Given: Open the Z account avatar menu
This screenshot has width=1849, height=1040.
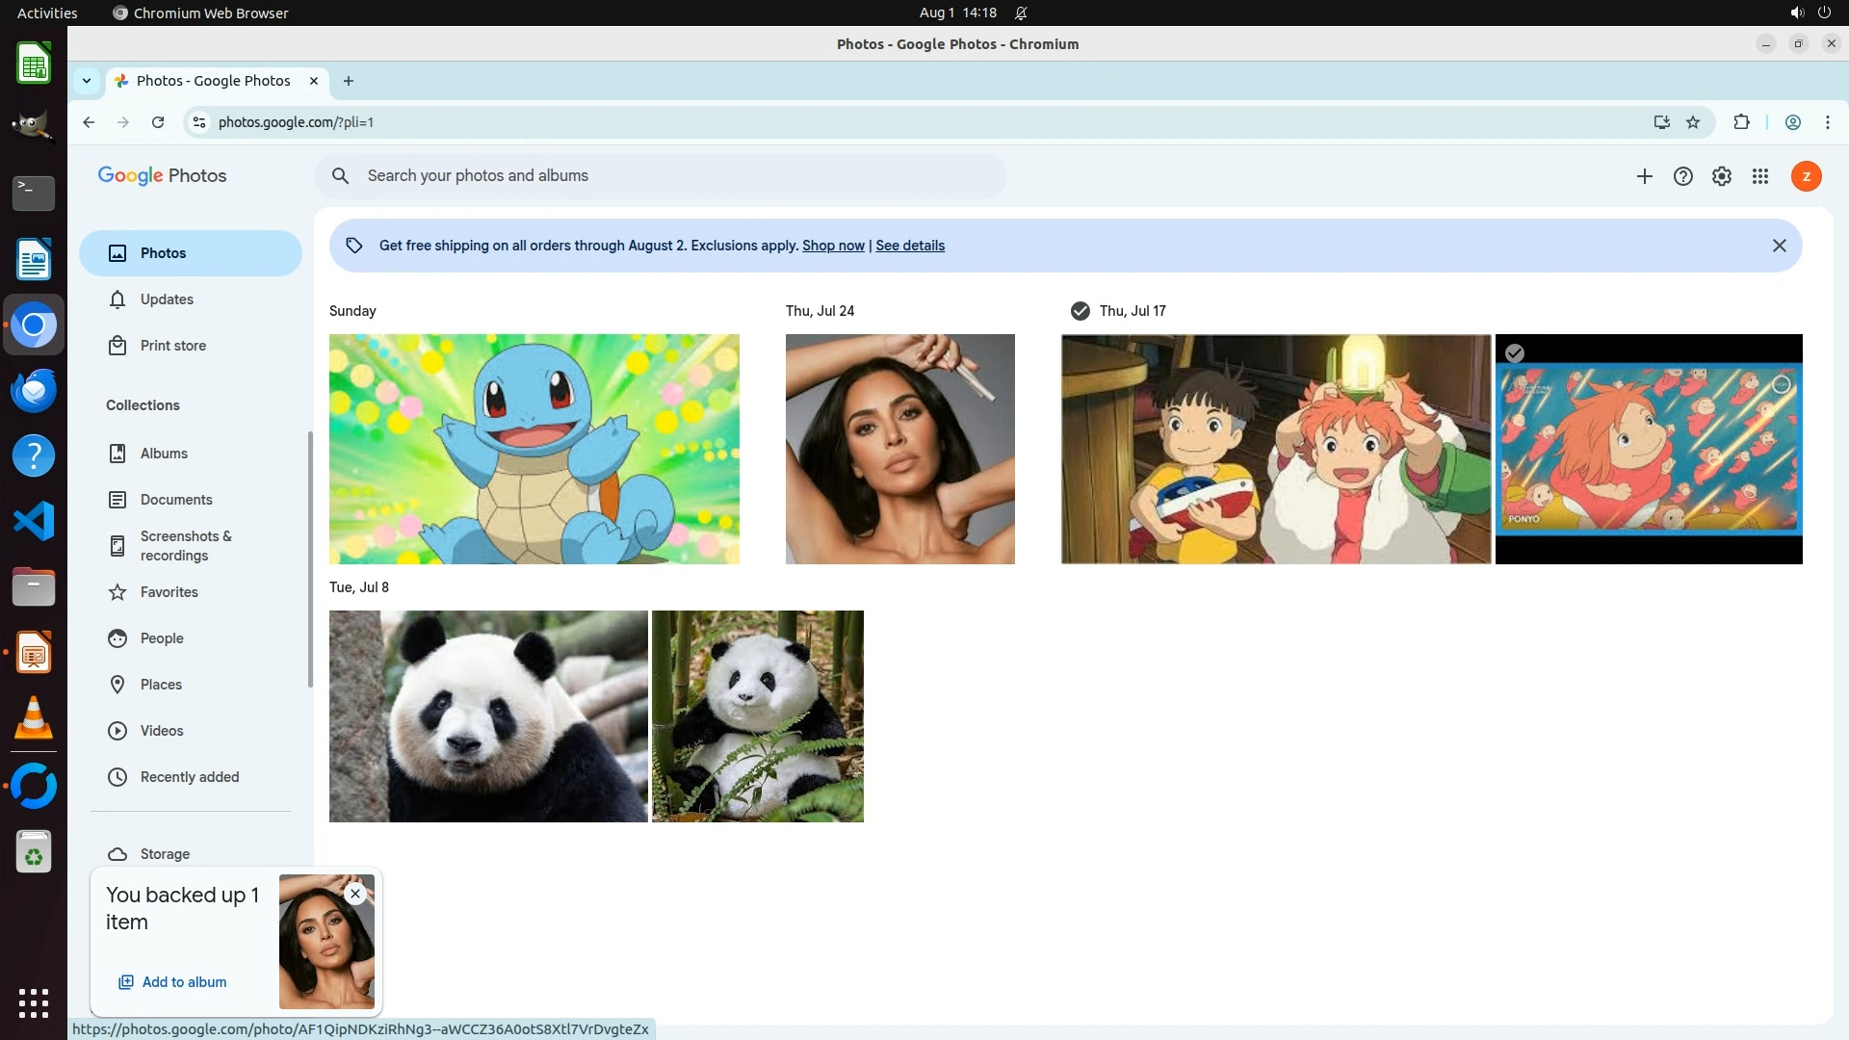Looking at the screenshot, I should click(1806, 176).
